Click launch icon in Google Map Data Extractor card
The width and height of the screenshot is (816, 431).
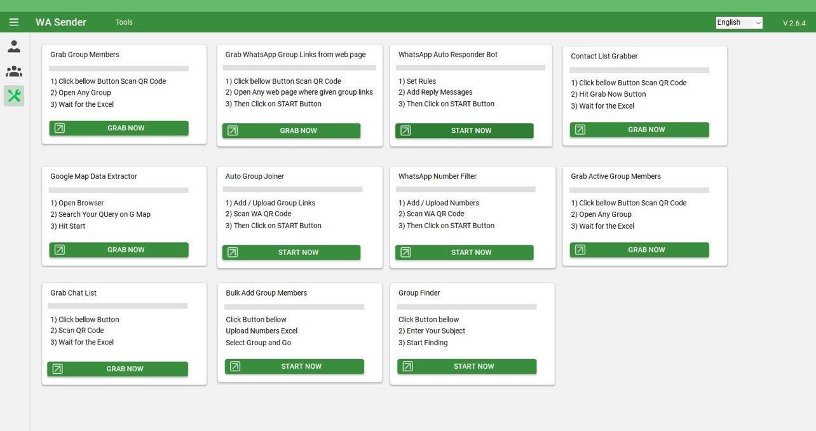tap(60, 250)
